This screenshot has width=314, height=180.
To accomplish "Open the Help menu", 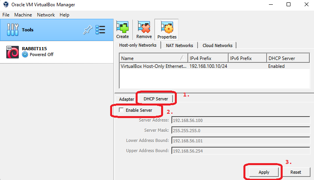I will click(x=64, y=15).
